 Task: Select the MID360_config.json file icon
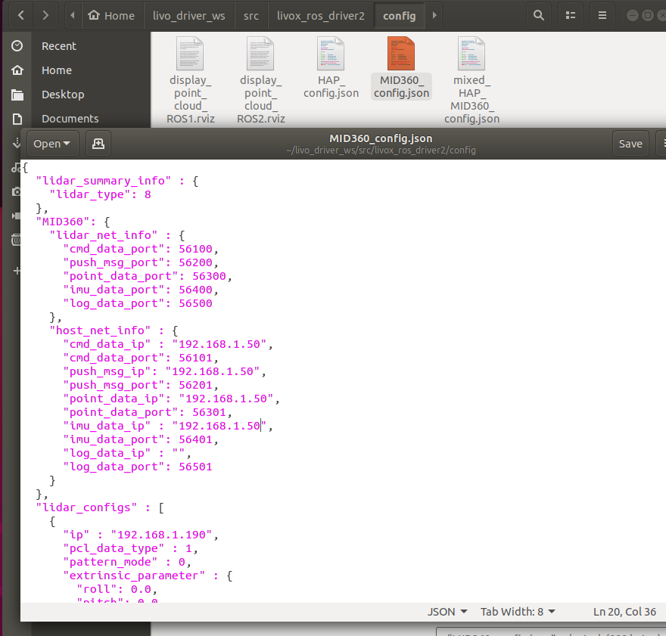pyautogui.click(x=401, y=54)
